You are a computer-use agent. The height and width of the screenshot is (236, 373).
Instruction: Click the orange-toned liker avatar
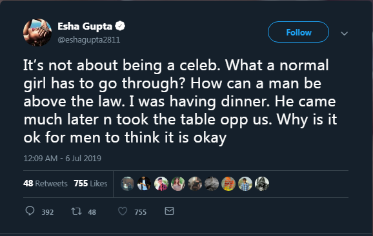click(228, 184)
